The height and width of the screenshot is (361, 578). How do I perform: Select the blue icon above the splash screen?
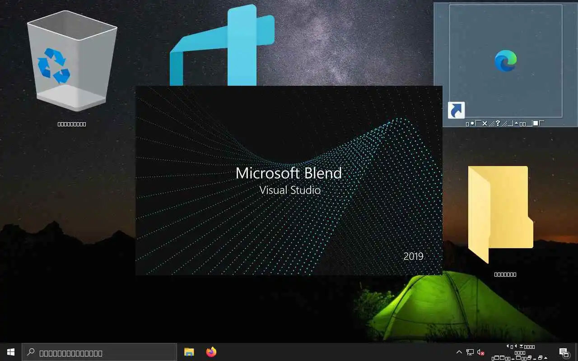pyautogui.click(x=222, y=45)
